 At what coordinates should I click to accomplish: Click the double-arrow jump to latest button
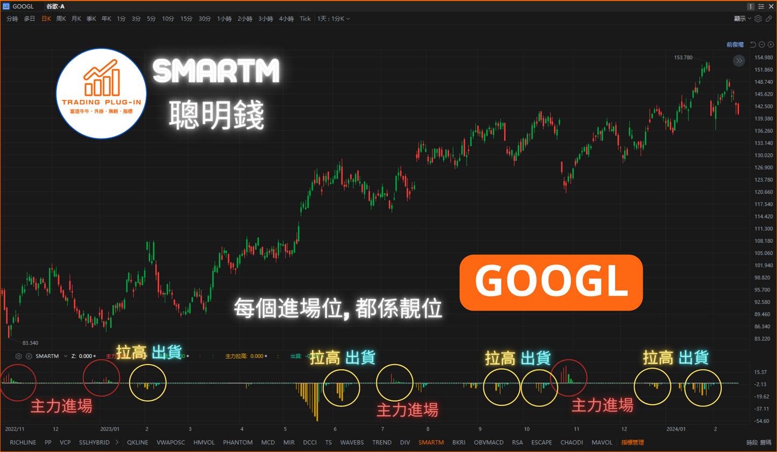coord(739,61)
